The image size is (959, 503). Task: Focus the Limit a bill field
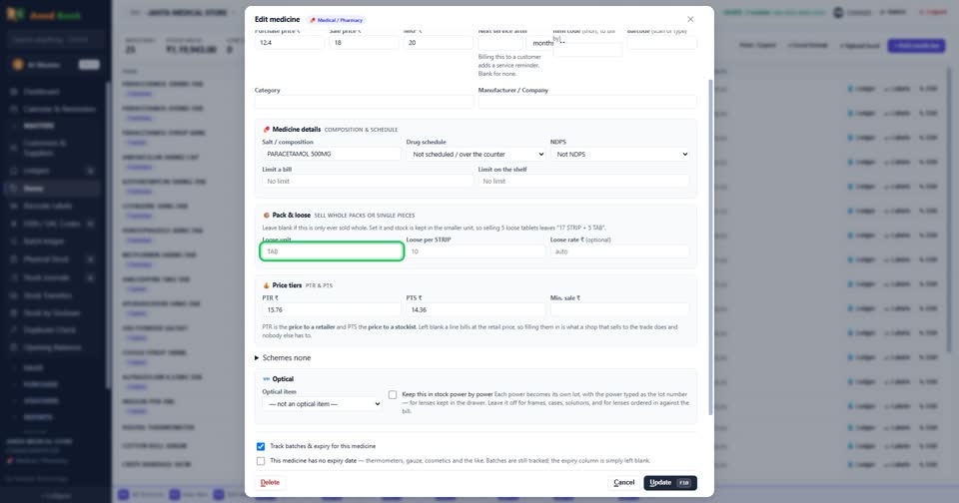point(368,181)
